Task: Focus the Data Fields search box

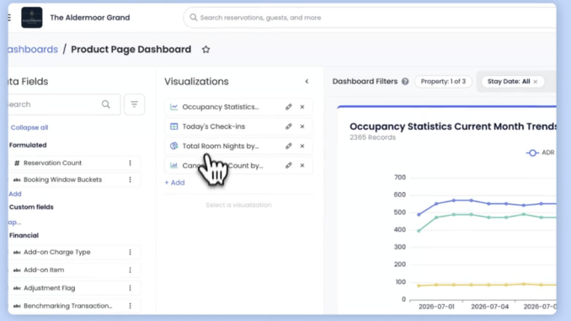Action: tap(64, 104)
